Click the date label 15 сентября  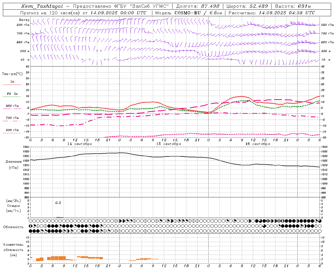click(169, 144)
